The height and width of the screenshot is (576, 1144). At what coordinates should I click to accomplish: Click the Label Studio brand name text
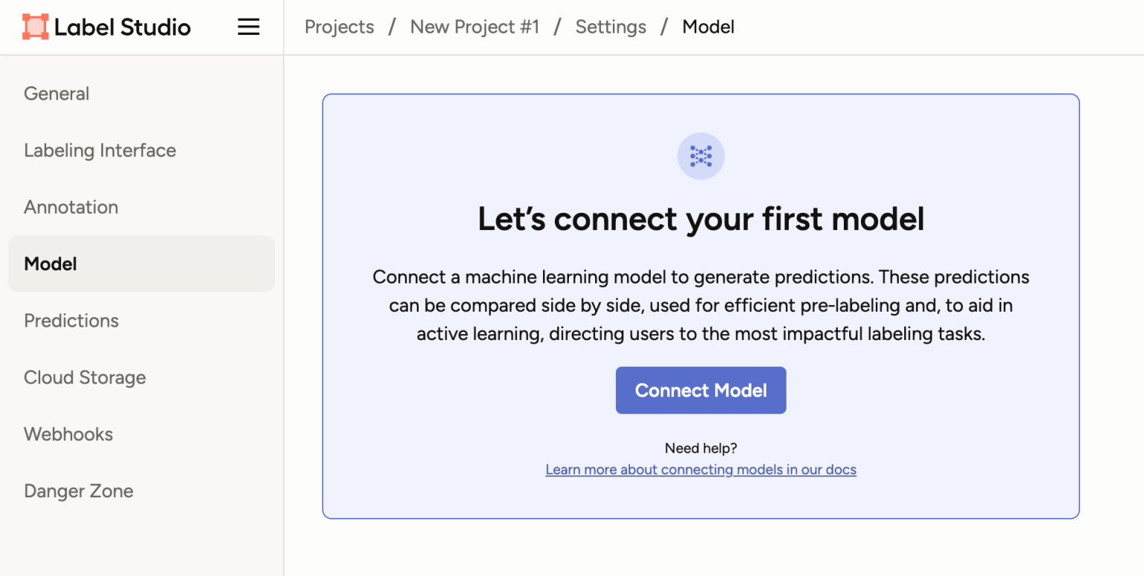coord(123,28)
